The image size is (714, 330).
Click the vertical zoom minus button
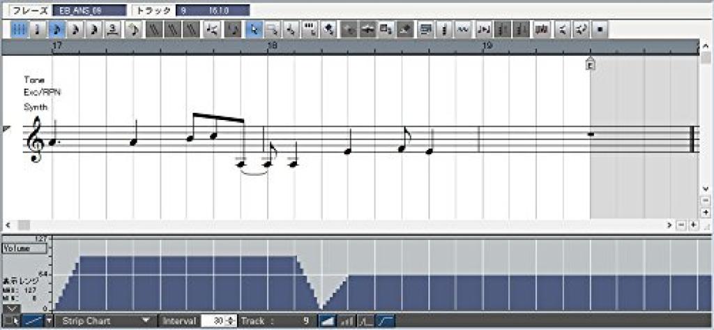(706, 200)
